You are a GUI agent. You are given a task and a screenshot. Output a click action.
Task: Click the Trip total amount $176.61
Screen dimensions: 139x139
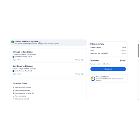(123, 61)
